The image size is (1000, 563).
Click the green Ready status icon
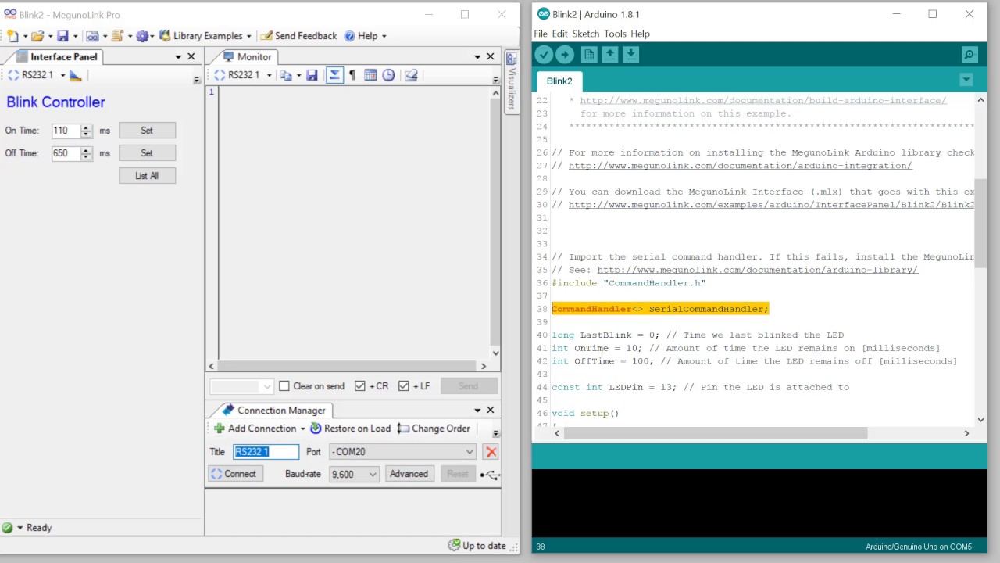click(x=8, y=528)
